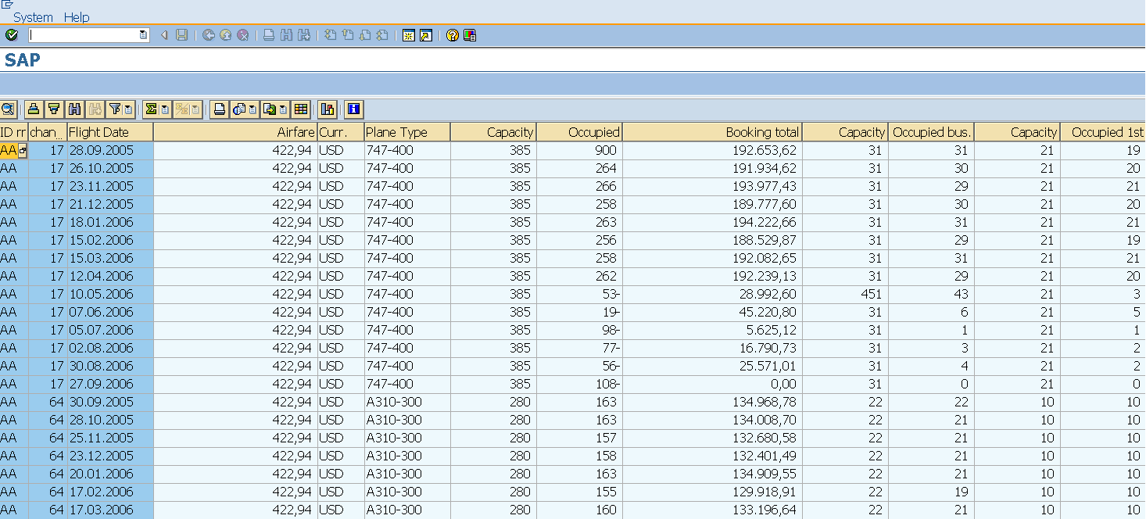Sort the list in descending order
The height and width of the screenshot is (519, 1146).
click(54, 109)
